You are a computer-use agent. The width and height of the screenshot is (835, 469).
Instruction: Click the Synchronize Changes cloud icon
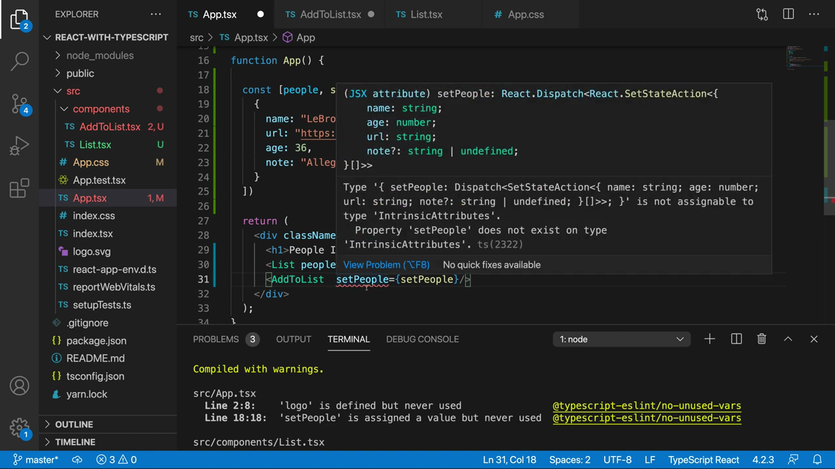[x=77, y=459]
